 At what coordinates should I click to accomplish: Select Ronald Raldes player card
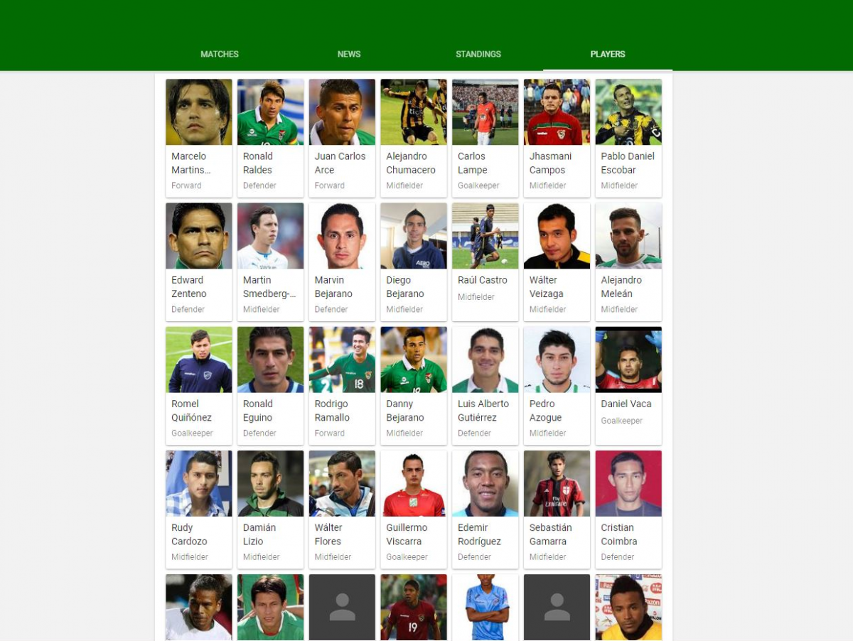pos(270,138)
